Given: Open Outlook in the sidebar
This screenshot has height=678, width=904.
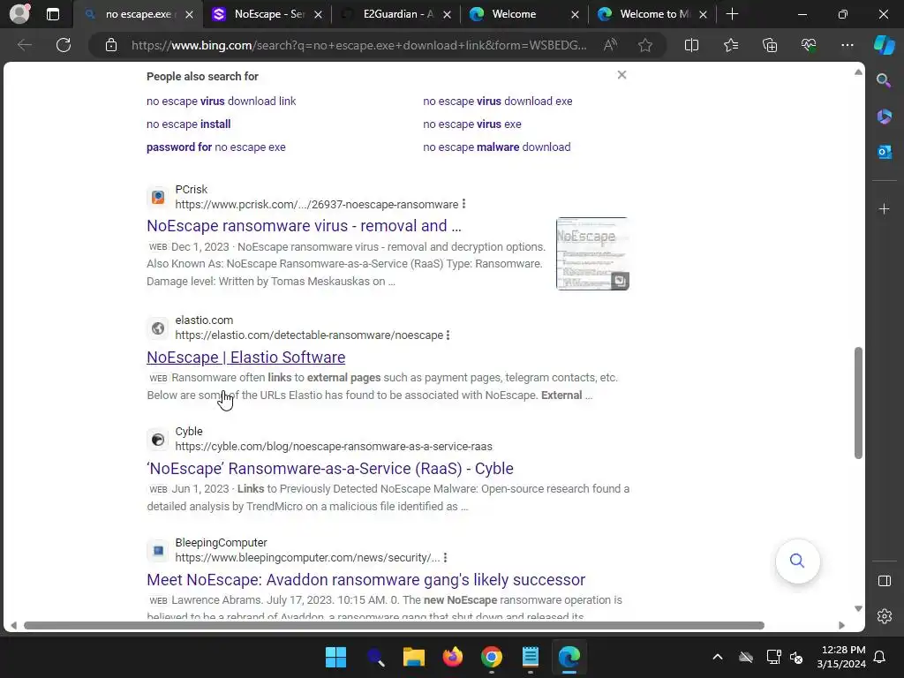Looking at the screenshot, I should pos(884,152).
